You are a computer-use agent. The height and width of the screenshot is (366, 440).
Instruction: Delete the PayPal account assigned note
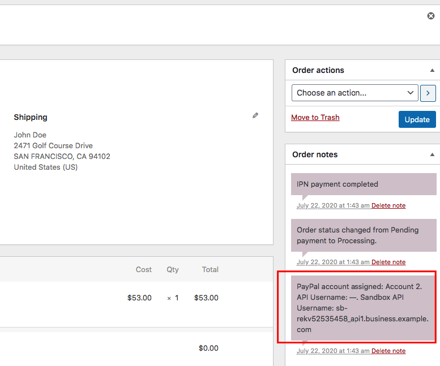point(388,351)
